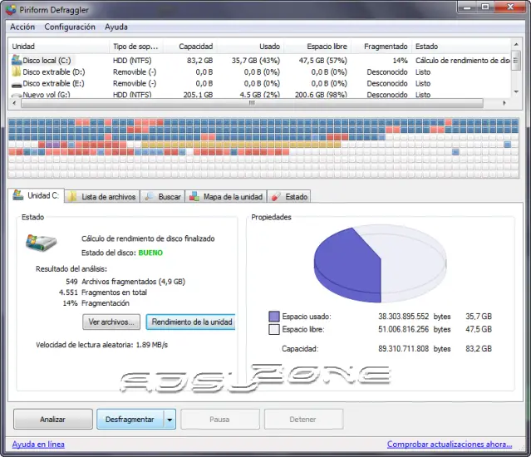The height and width of the screenshot is (457, 531).
Task: Click the 47,5 GB (57%) free space cell
Action: pos(322,61)
